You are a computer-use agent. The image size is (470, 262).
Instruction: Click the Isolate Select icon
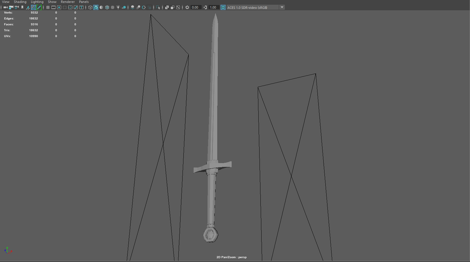pyautogui.click(x=158, y=7)
